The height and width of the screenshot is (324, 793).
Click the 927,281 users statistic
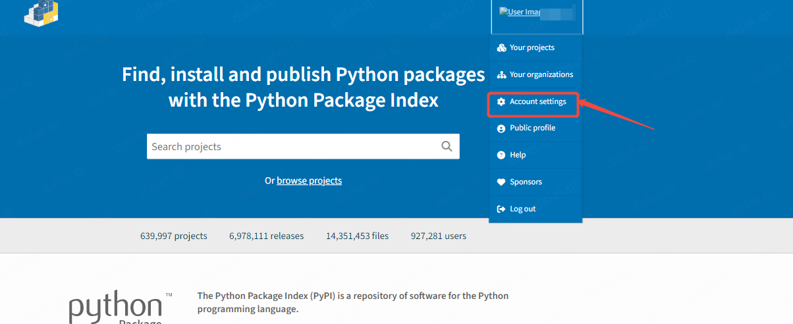(x=438, y=236)
